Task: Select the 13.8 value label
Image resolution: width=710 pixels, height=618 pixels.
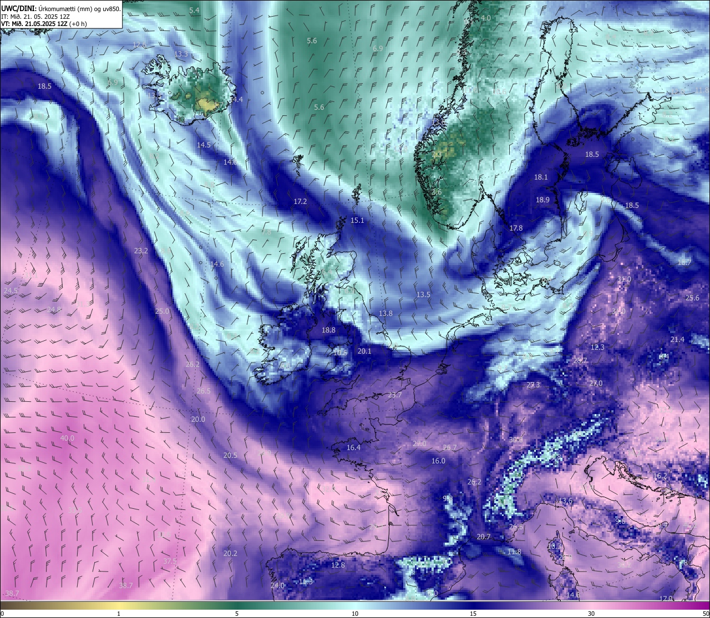Action: point(386,314)
